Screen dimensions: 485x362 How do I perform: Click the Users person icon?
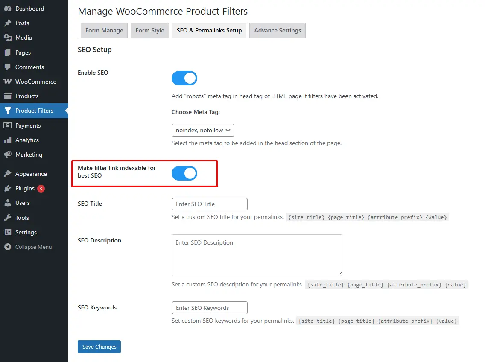point(8,203)
